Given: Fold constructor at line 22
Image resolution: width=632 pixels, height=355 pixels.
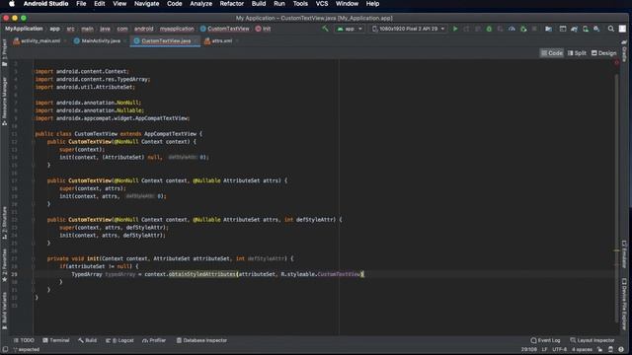Looking at the screenshot, I should (x=34, y=220).
